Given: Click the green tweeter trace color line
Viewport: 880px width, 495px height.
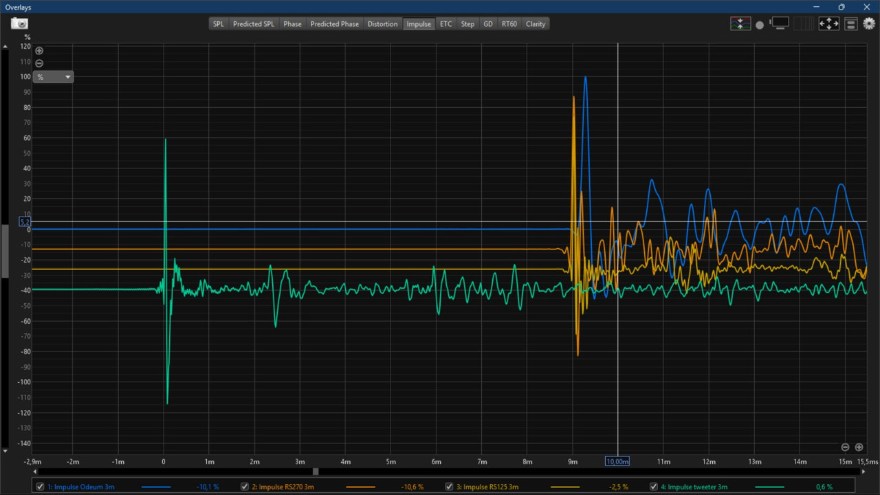Looking at the screenshot, I should pyautogui.click(x=769, y=487).
